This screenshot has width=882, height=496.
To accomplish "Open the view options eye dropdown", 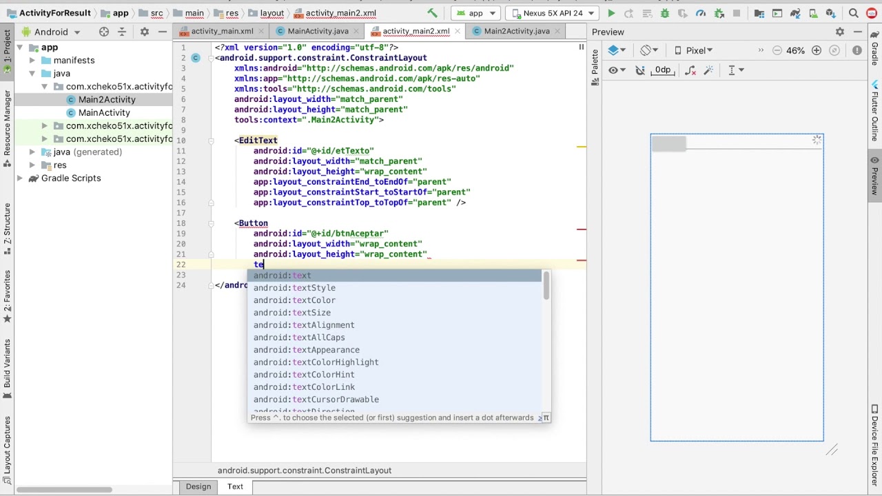I will [x=617, y=70].
